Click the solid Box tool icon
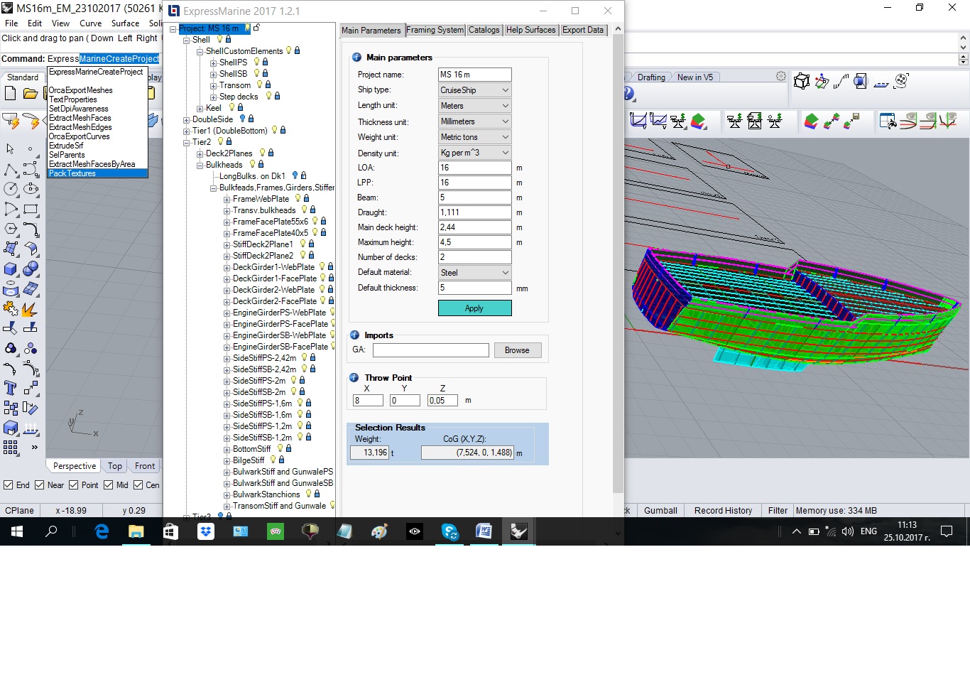 click(x=10, y=269)
